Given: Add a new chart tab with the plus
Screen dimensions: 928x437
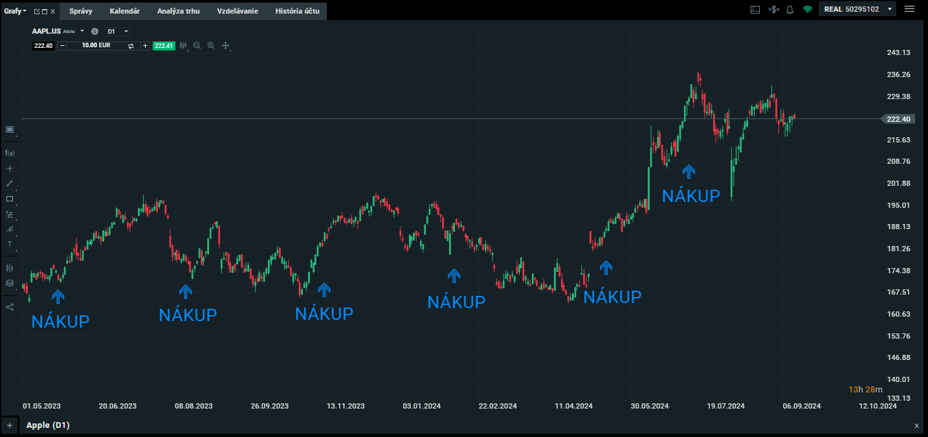Looking at the screenshot, I should pyautogui.click(x=9, y=425).
